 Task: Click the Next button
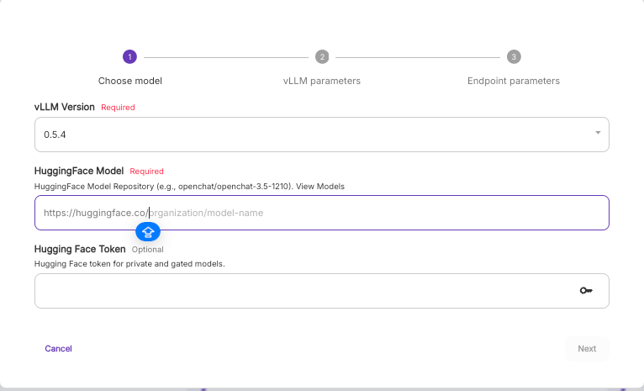[x=587, y=349]
